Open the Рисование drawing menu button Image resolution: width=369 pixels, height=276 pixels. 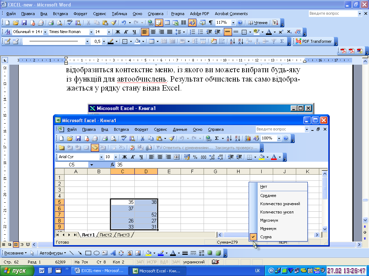point(15,253)
